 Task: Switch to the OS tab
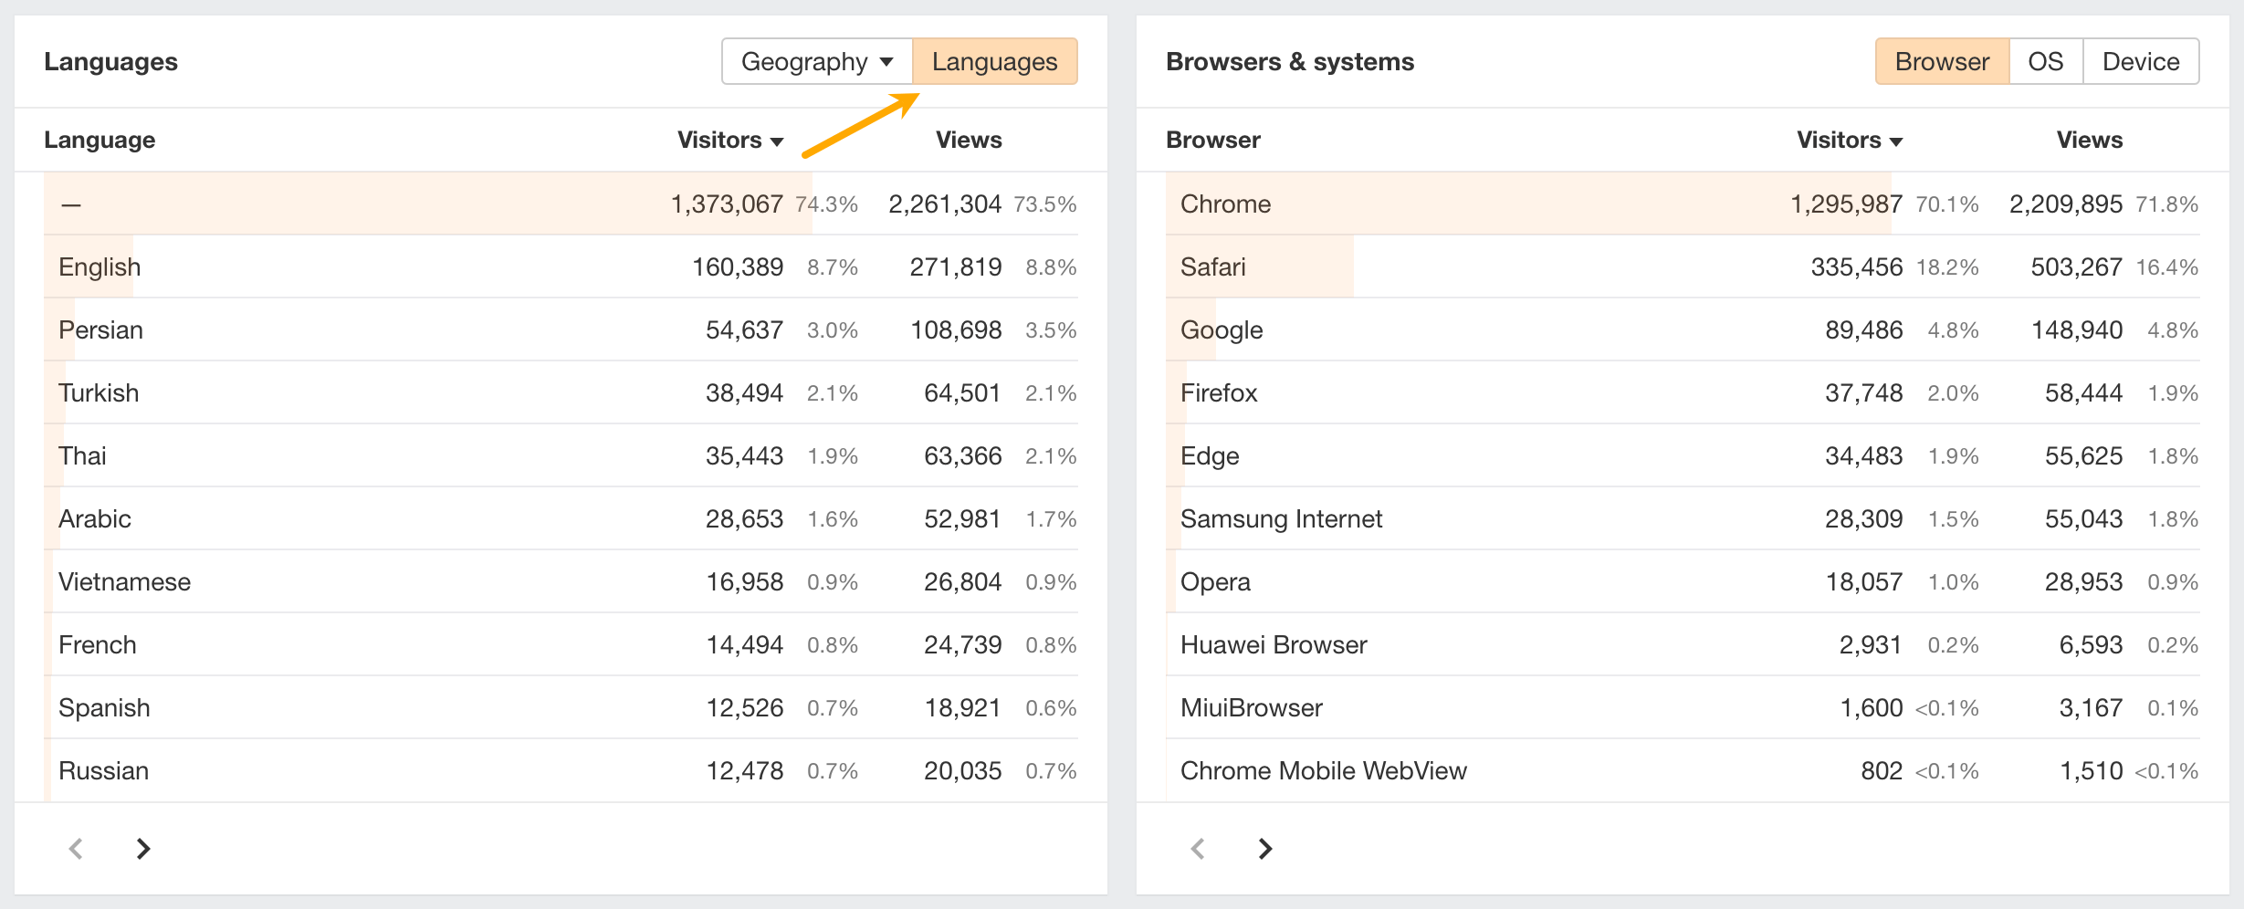pos(2045,62)
